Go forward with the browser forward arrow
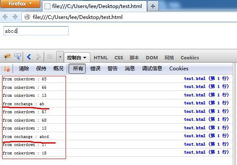 (x=15, y=17)
